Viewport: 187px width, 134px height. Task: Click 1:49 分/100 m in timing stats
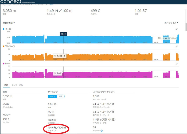coord(57,128)
